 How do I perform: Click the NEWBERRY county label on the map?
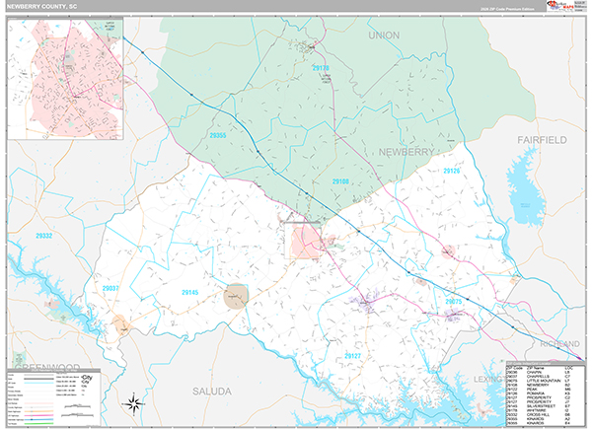coord(407,152)
